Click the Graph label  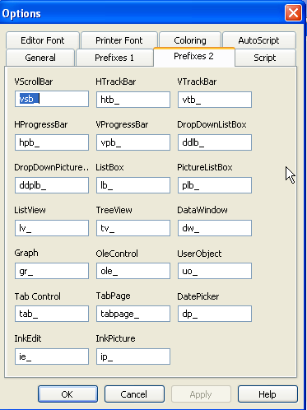(x=26, y=254)
